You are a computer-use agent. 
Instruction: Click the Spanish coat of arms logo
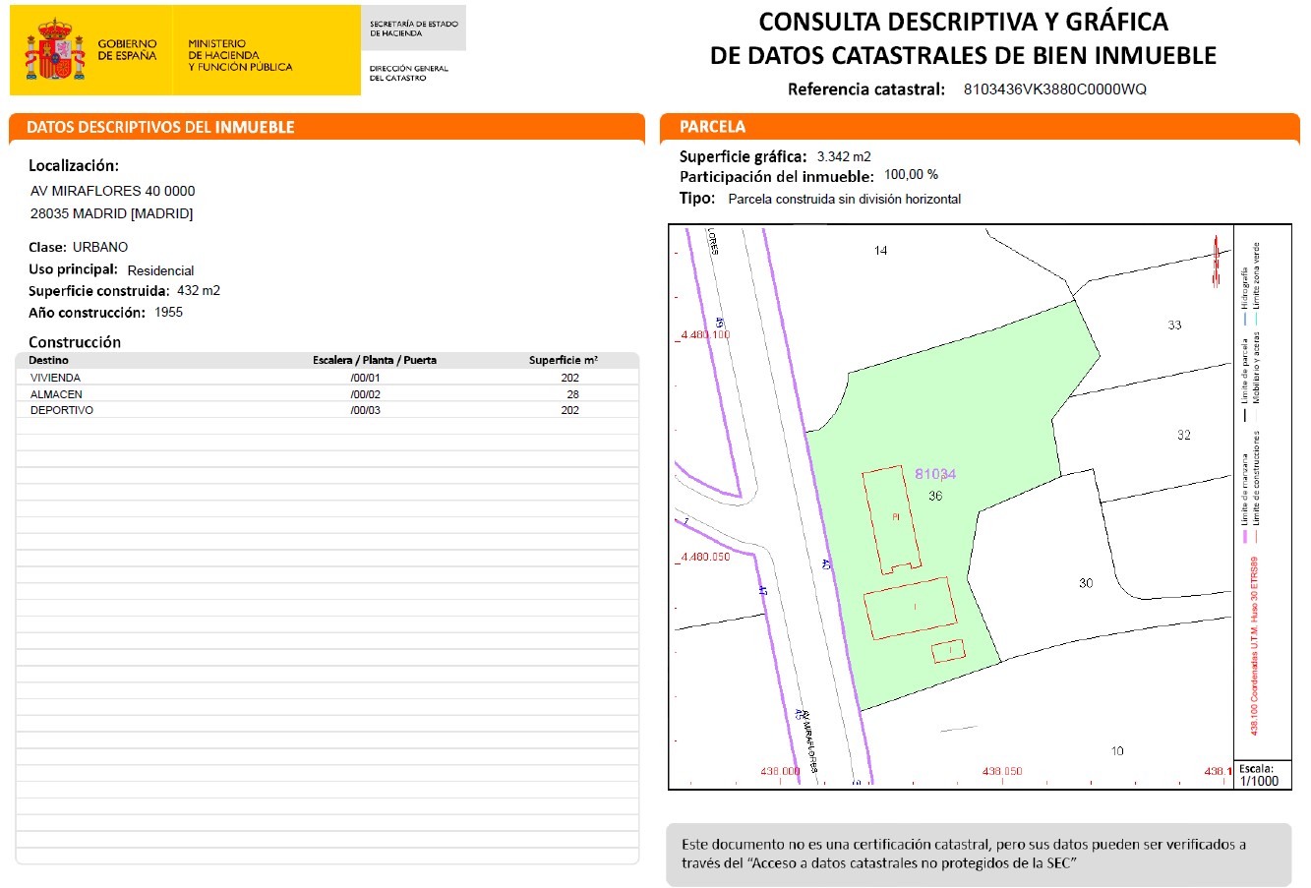click(55, 49)
